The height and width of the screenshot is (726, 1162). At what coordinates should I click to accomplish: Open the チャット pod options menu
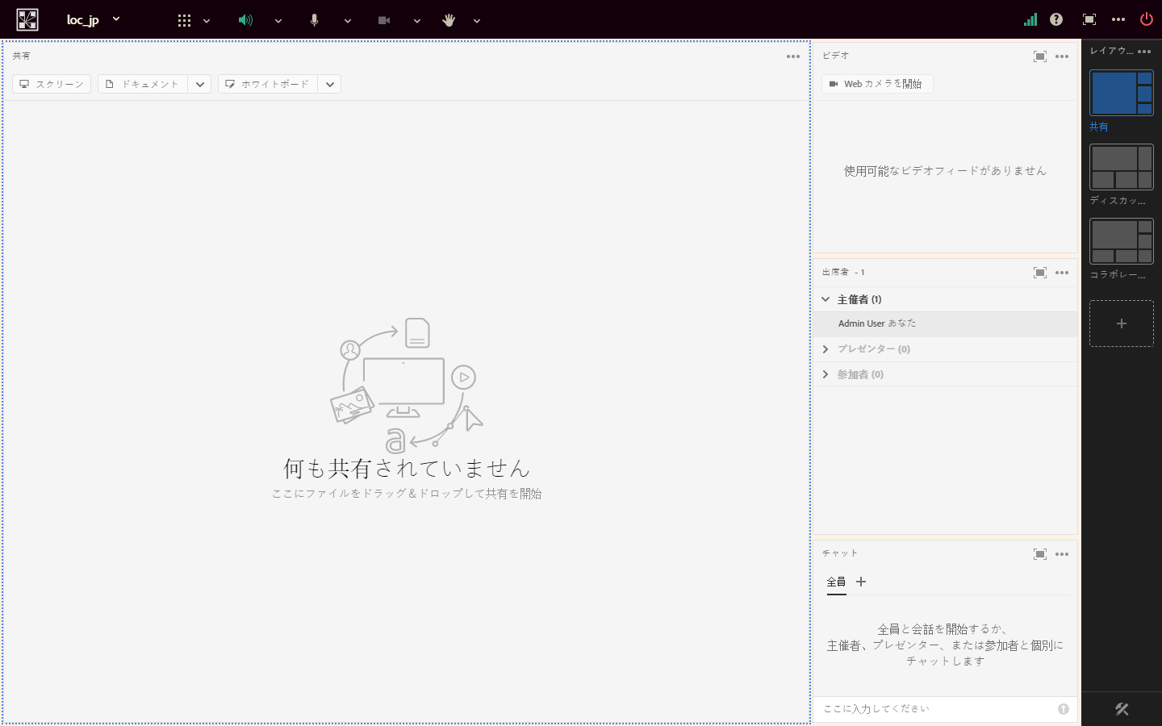click(x=1062, y=554)
